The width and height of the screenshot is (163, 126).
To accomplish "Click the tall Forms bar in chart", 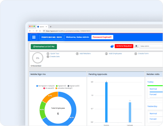I will point(106,102).
